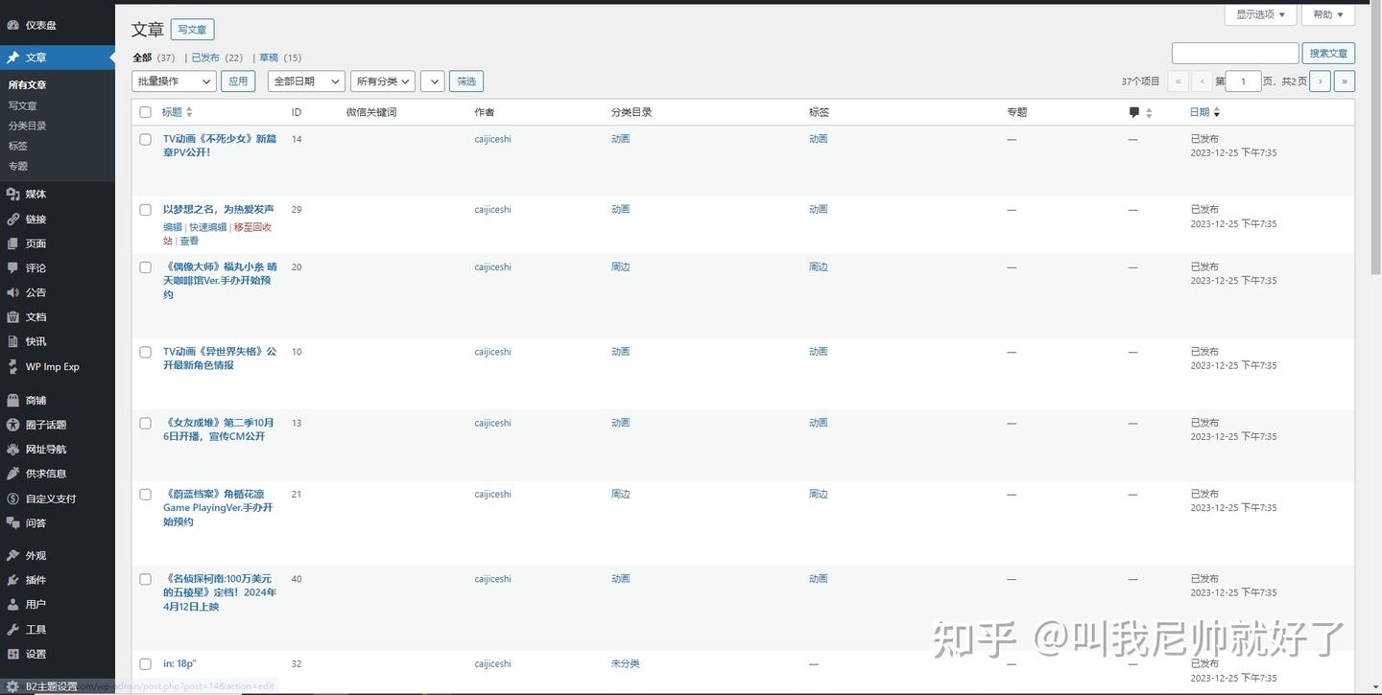Check the select-all checkbox in table header
This screenshot has width=1382, height=695.
(x=145, y=112)
